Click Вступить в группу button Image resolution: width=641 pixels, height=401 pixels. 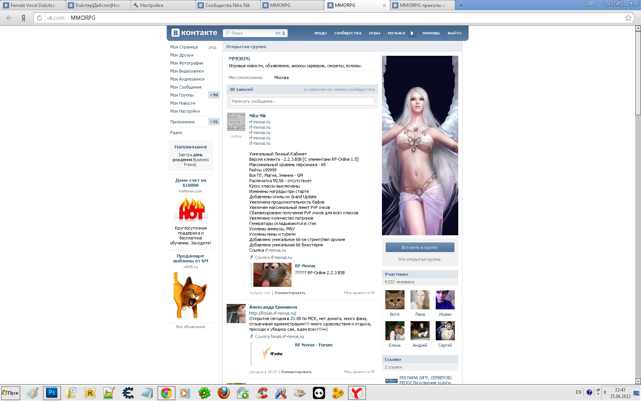(x=420, y=247)
